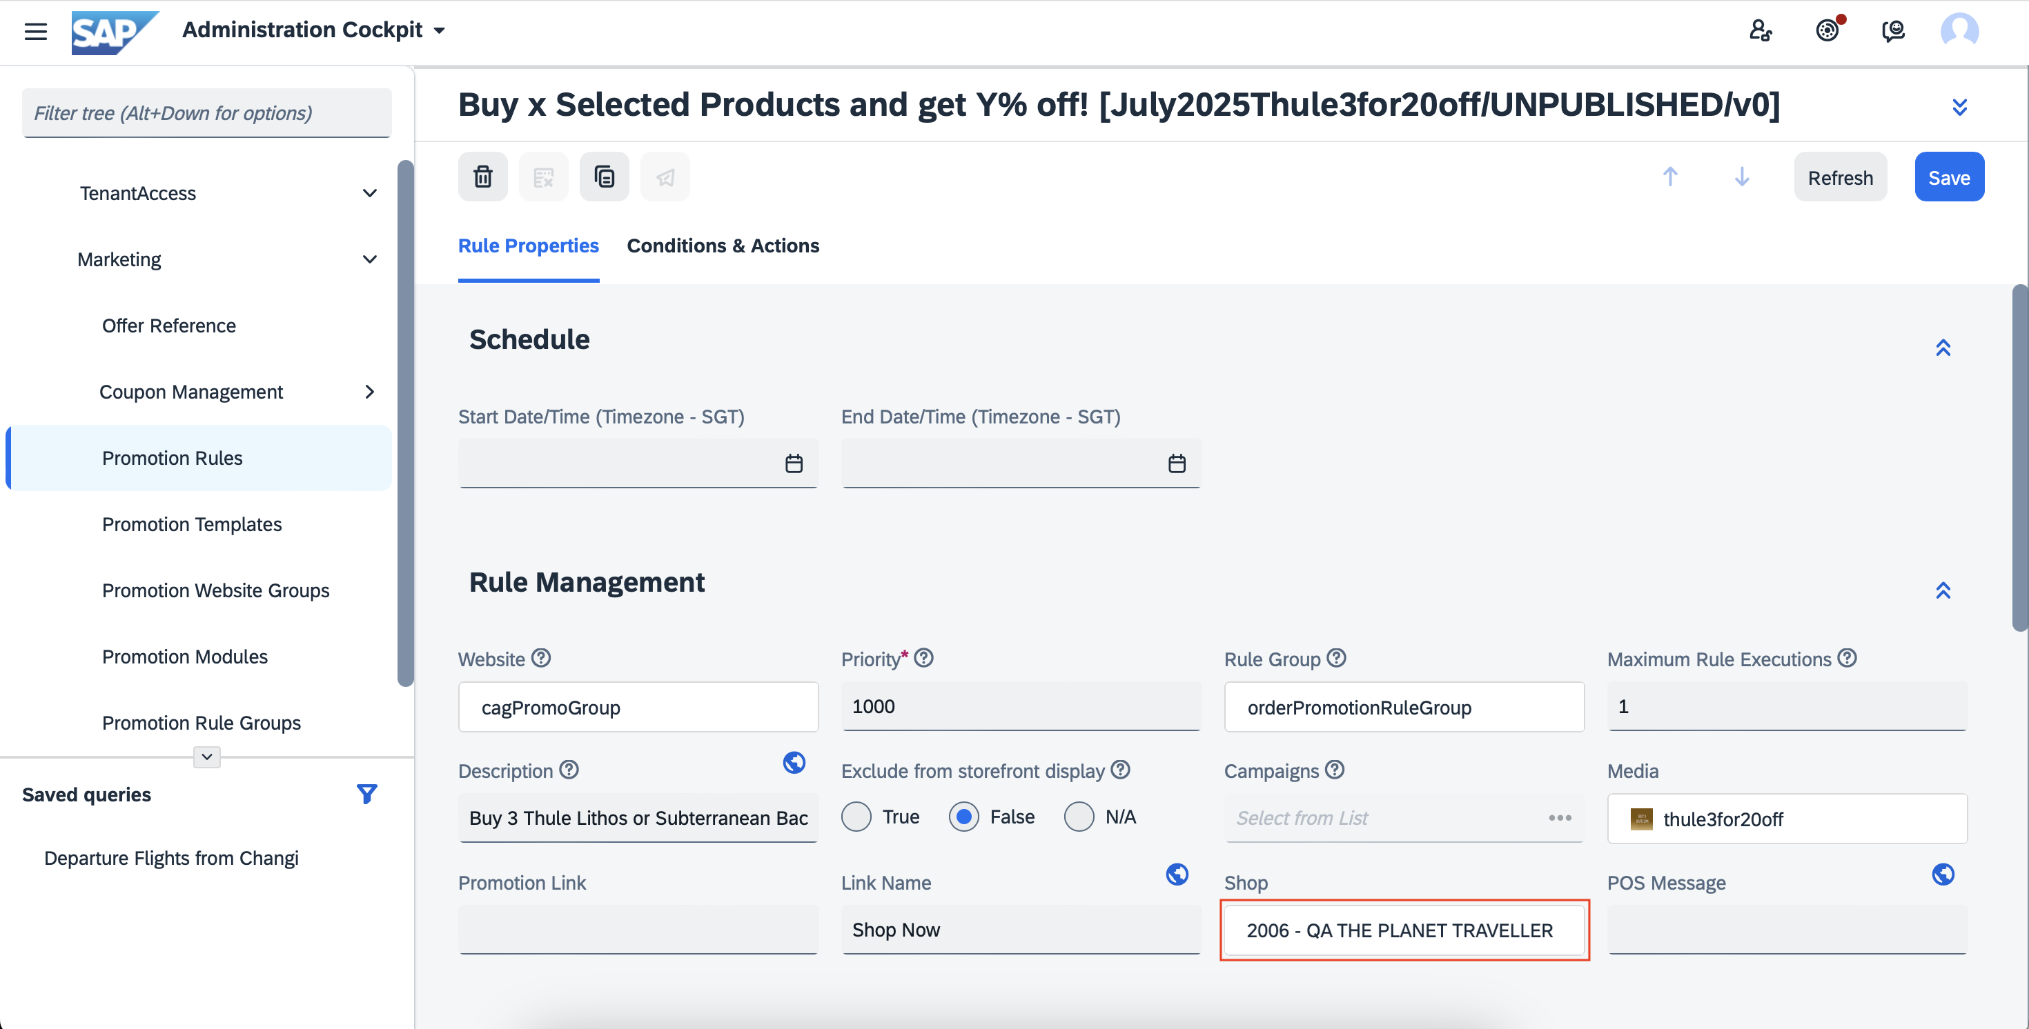Show help for the Priority field
The width and height of the screenshot is (2029, 1029).
pos(924,657)
